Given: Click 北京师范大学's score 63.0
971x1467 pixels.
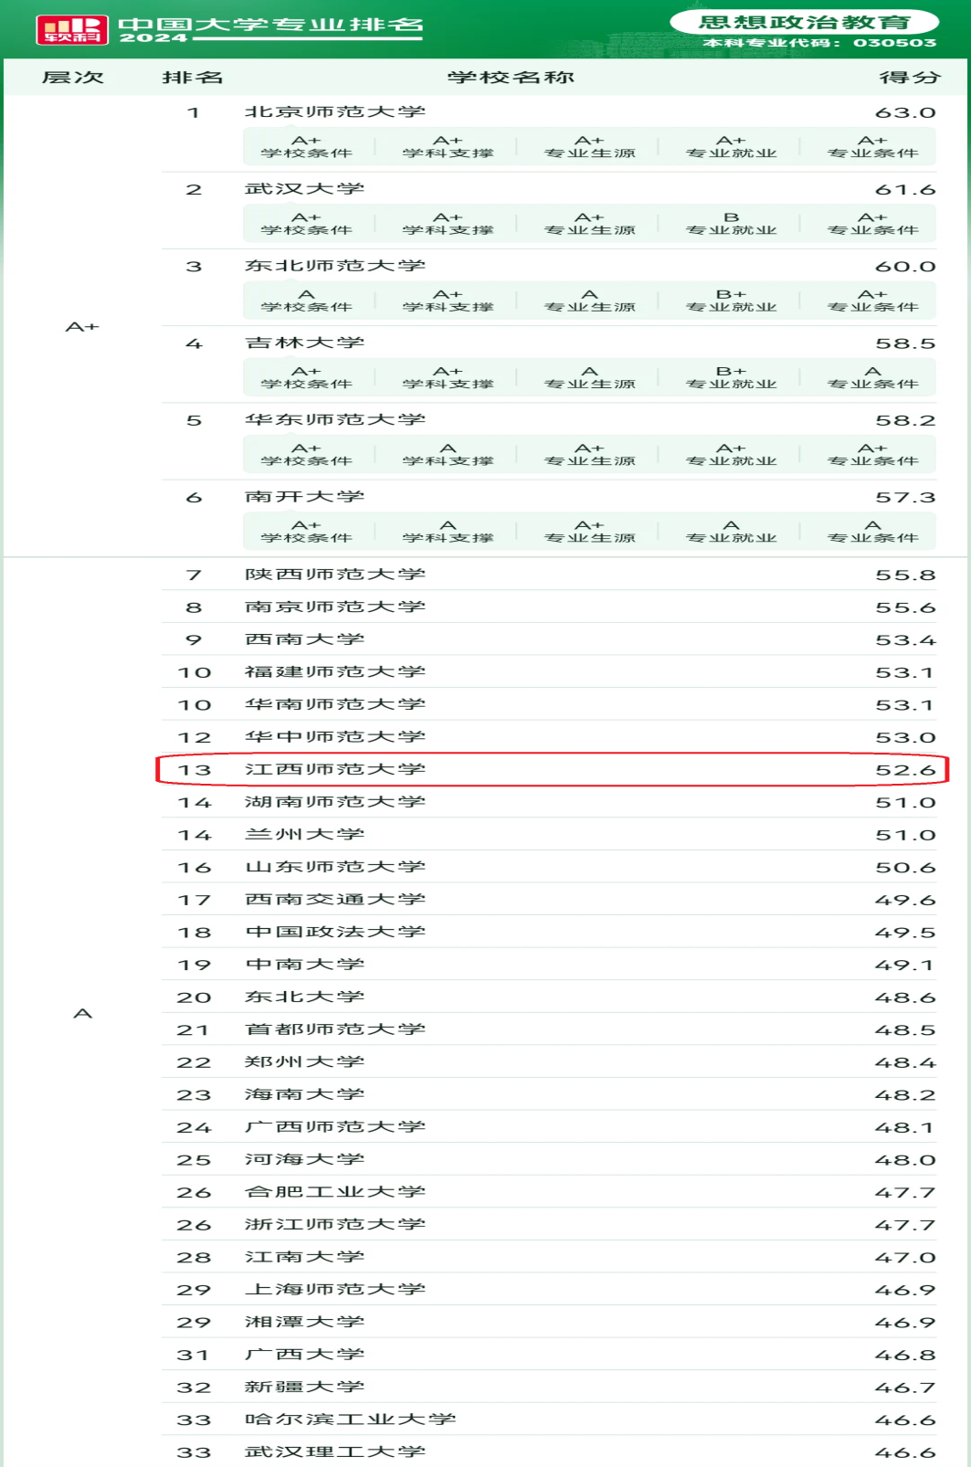Looking at the screenshot, I should pos(905,112).
